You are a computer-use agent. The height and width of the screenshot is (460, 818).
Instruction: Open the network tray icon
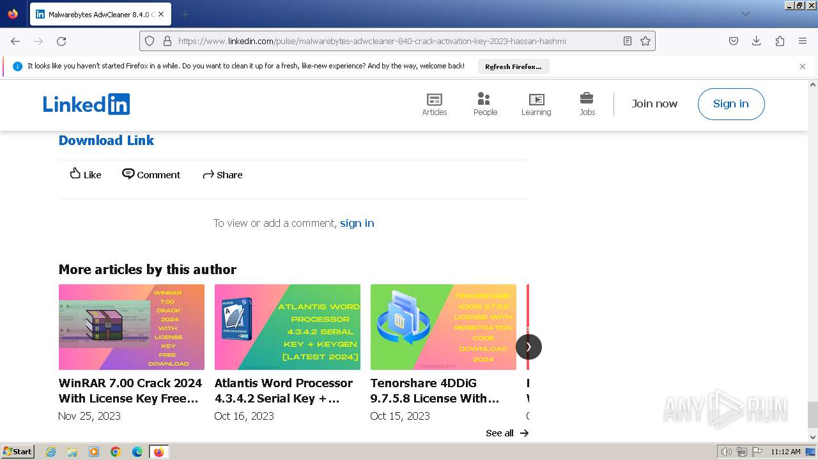click(x=742, y=452)
